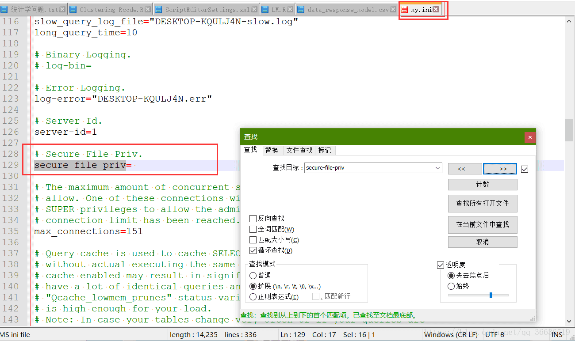Switch to the 统计学问题.txt tab
Image resolution: width=575 pixels, height=341 pixels.
34,9
